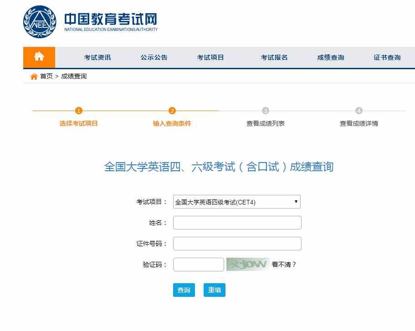Click the 选择考试项目 step label
The width and height of the screenshot is (415, 331).
79,123
